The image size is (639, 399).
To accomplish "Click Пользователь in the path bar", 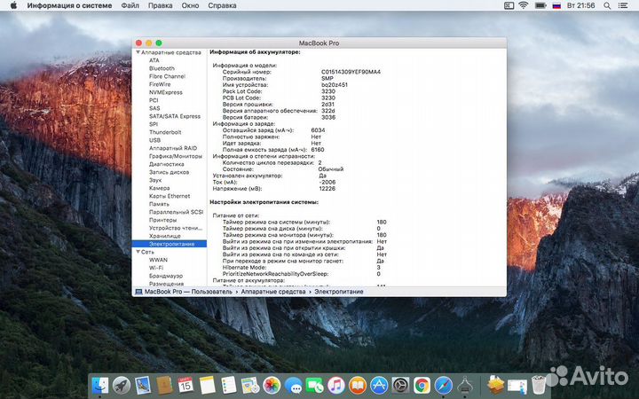I will pos(211,292).
